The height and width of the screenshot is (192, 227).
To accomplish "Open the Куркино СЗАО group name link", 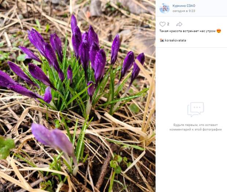I will [184, 6].
